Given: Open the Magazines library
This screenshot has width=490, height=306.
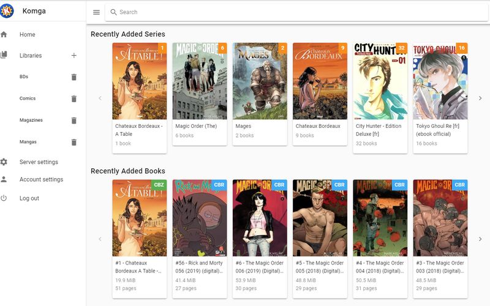Looking at the screenshot, I should tap(31, 120).
